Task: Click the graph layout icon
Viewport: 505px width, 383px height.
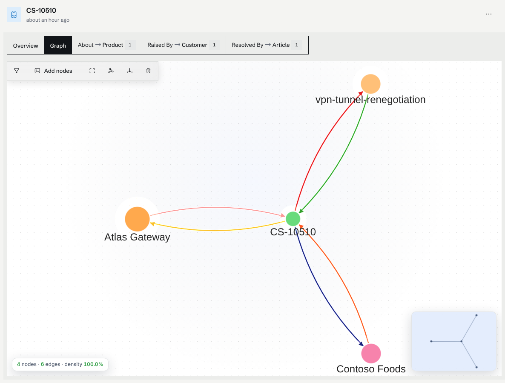Action: click(111, 71)
